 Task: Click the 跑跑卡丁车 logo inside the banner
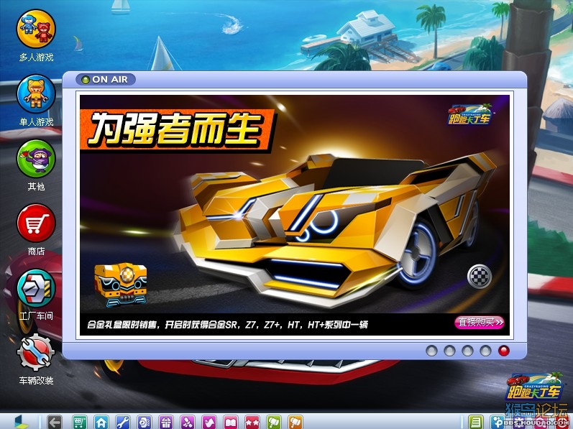[470, 115]
